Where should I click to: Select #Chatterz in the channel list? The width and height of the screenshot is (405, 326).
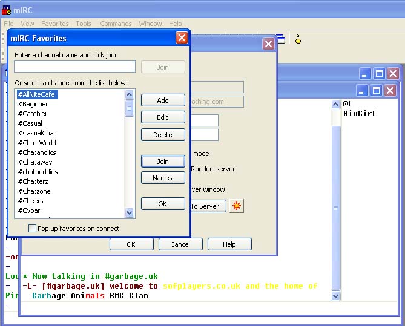point(33,181)
